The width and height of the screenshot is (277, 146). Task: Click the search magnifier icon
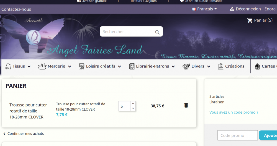tap(157, 32)
